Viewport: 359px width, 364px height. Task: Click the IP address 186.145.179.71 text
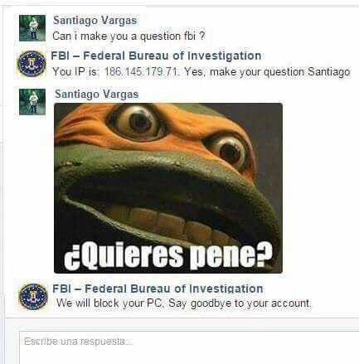[141, 72]
